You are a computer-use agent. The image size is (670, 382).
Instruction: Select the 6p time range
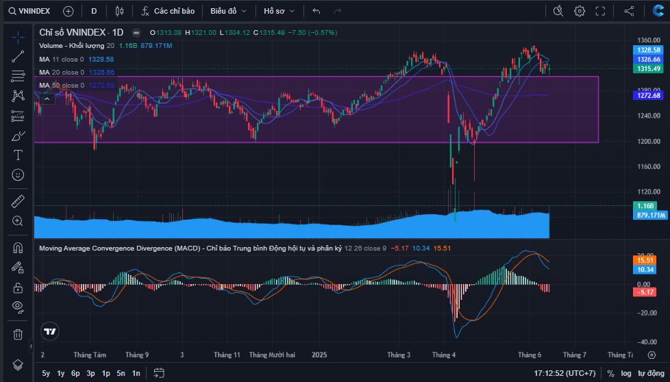(x=75, y=373)
